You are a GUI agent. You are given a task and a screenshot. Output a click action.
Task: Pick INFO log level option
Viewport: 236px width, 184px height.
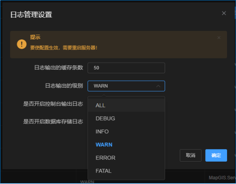(126, 132)
